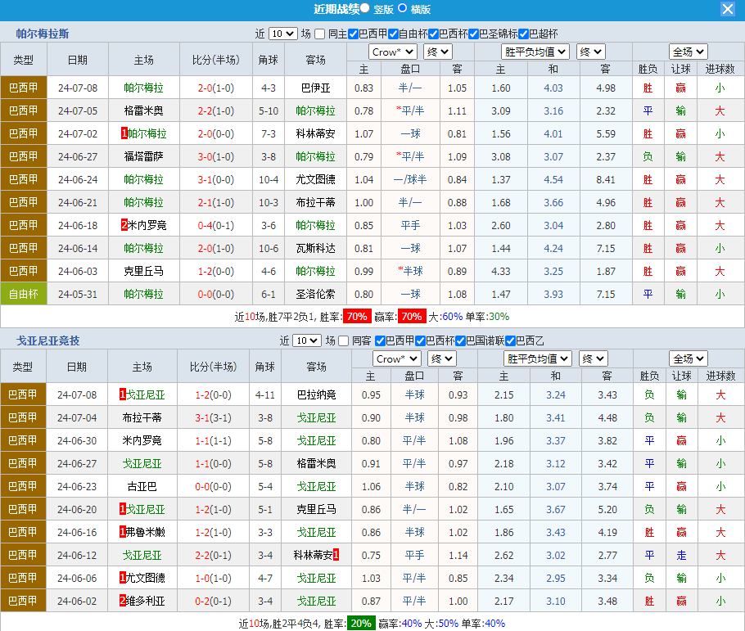Open the 3-1(3-1) score for 布拉干蒂 match
Screen dimensions: 745x631
click(x=213, y=417)
